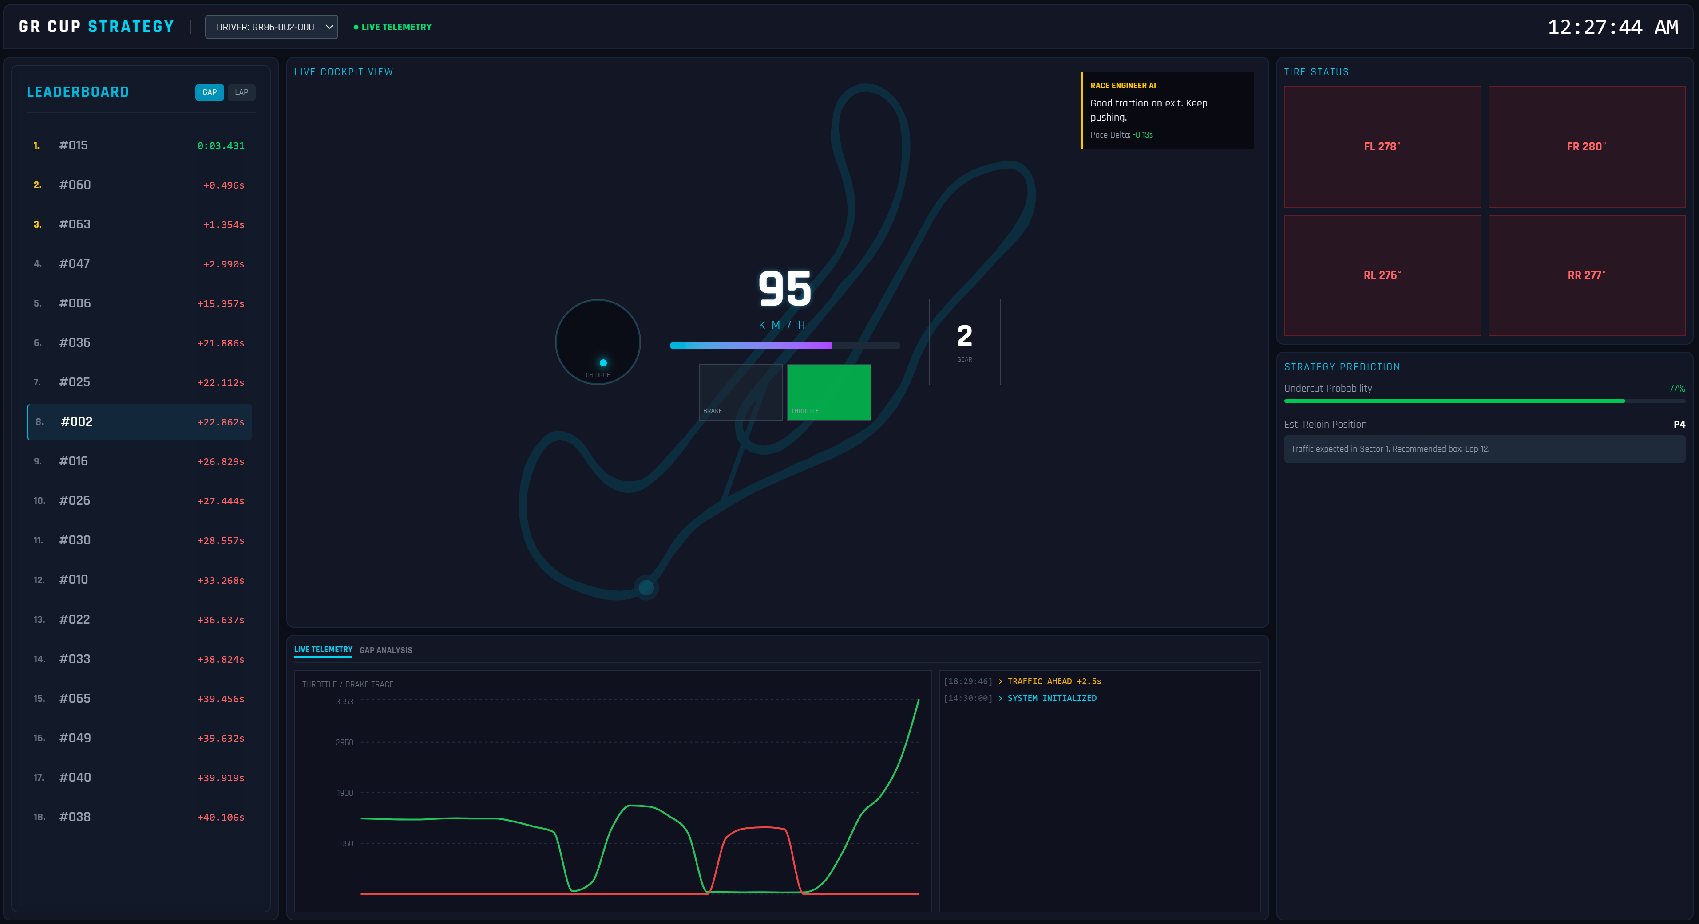Select leader #015 in the leaderboard
Image resolution: width=1699 pixels, height=924 pixels.
pyautogui.click(x=139, y=145)
